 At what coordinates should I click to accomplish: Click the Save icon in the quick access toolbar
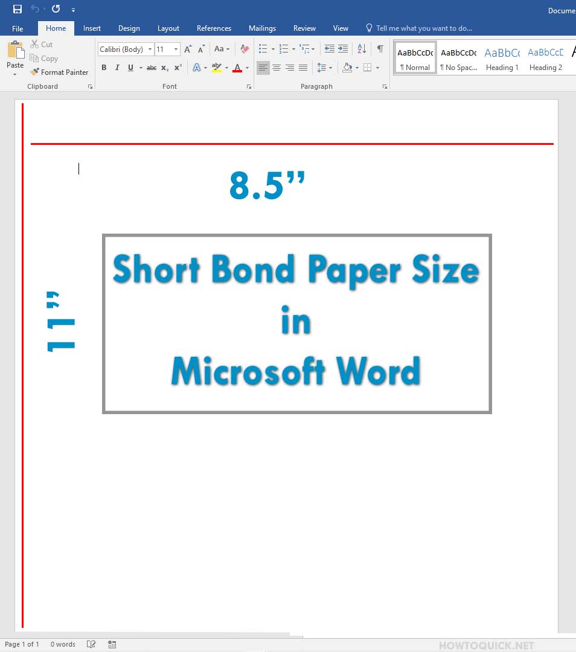[x=18, y=9]
